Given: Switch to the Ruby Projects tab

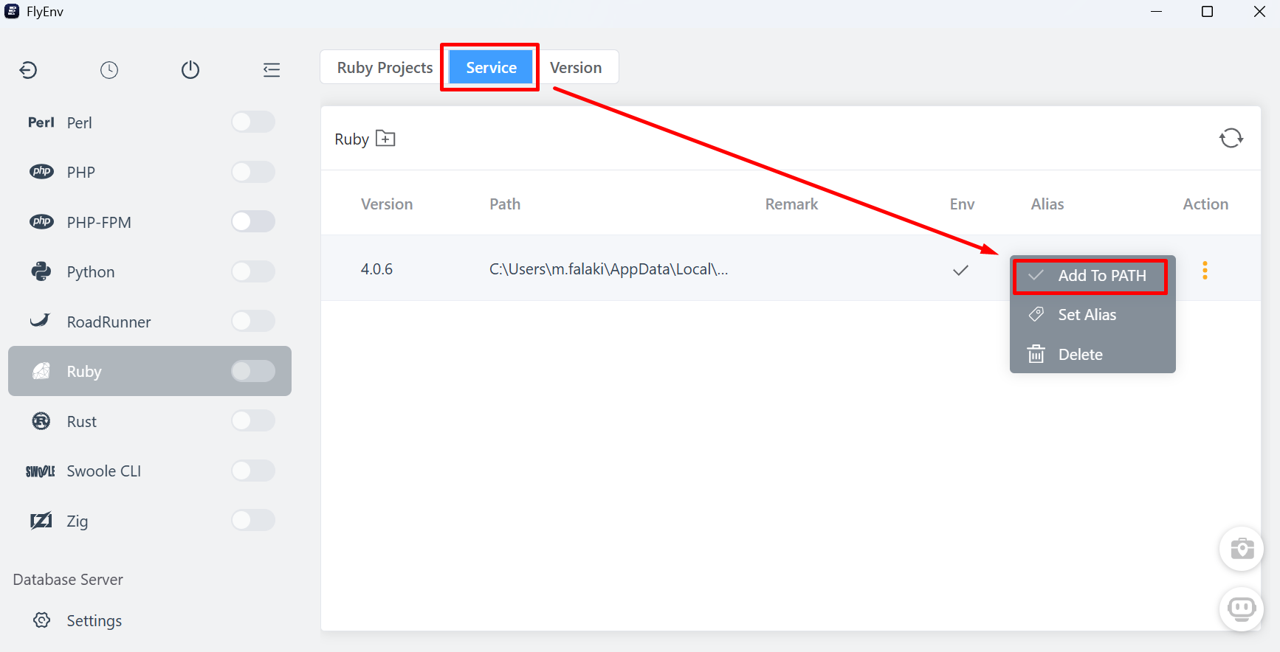Looking at the screenshot, I should 385,67.
